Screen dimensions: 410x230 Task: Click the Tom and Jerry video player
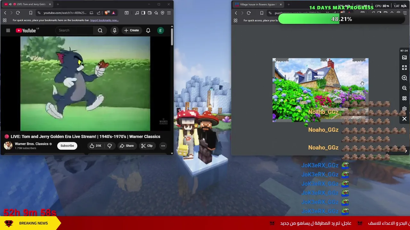point(85,84)
